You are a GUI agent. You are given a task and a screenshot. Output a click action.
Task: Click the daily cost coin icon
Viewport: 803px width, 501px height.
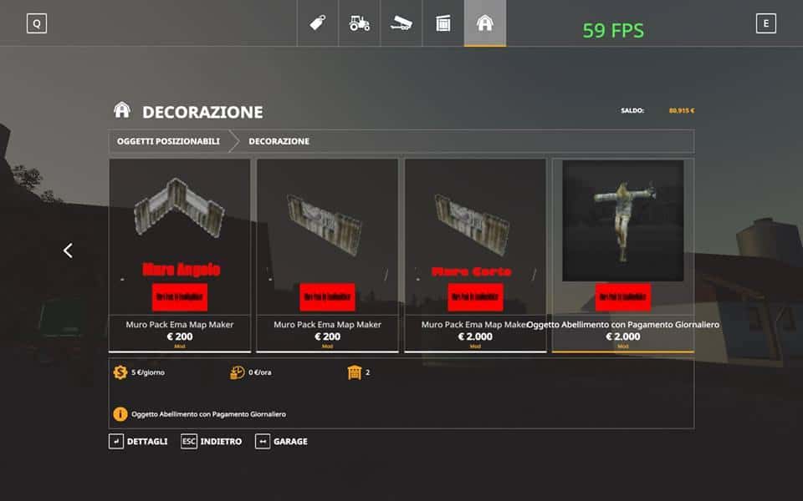tap(120, 372)
